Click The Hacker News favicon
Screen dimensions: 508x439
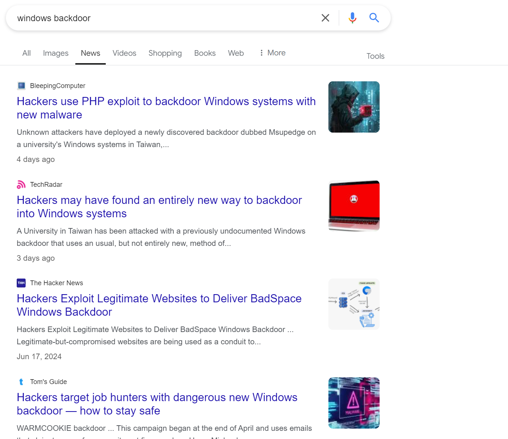click(21, 283)
